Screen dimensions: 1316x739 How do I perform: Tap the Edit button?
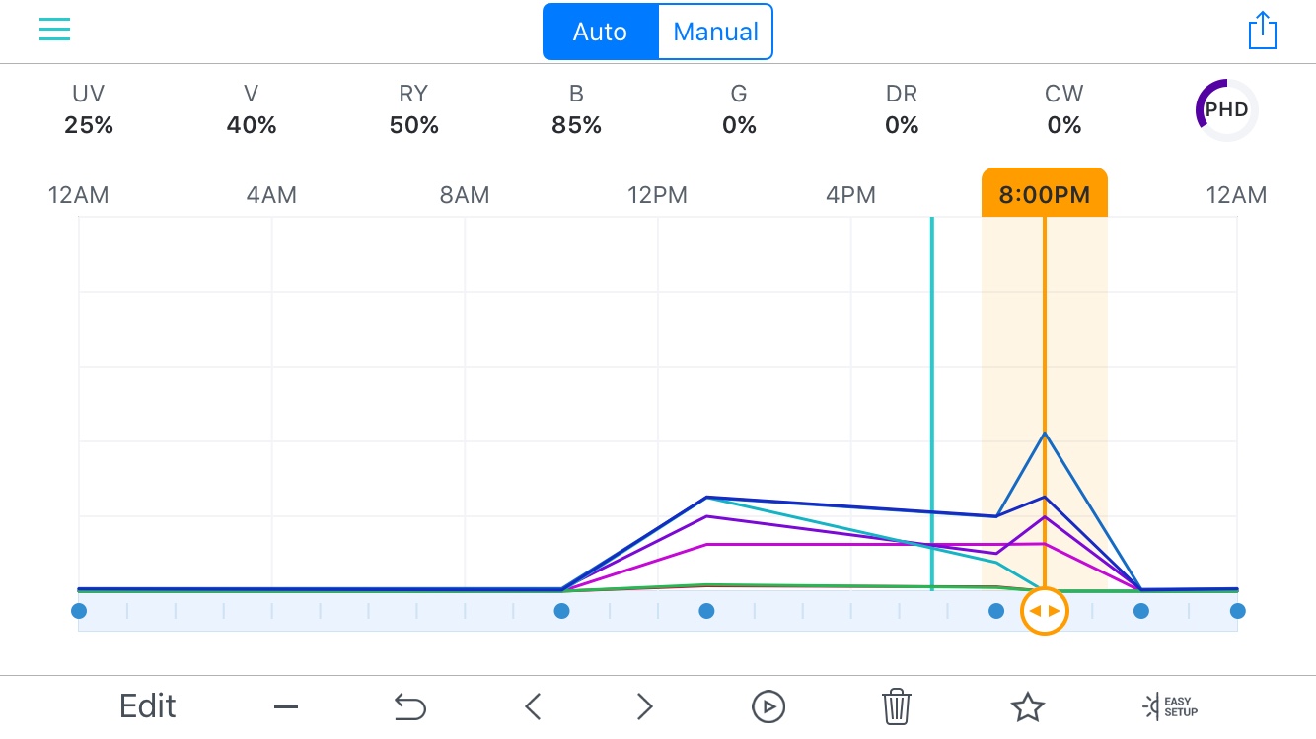147,706
